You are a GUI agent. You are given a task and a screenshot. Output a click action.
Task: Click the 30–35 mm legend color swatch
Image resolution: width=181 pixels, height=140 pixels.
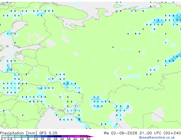(x=64, y=136)
